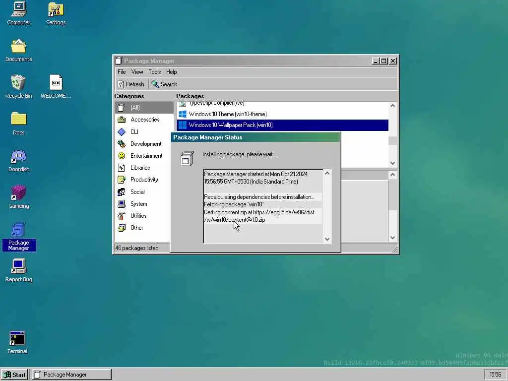Open the Computer desktop icon
The height and width of the screenshot is (381, 508).
point(18,13)
